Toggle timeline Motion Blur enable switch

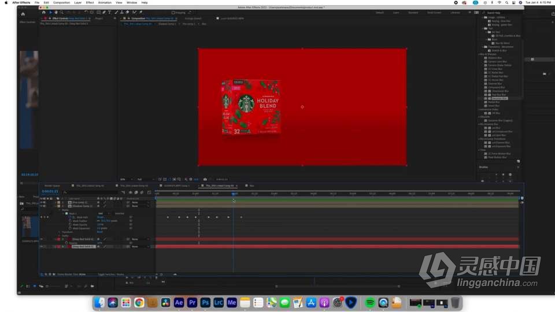pos(142,192)
